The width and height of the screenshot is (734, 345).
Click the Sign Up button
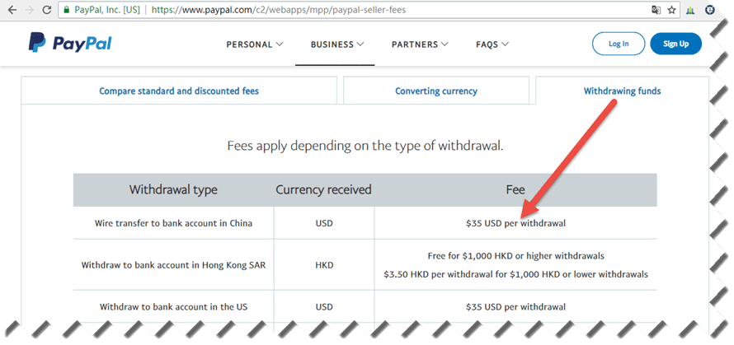(x=676, y=44)
